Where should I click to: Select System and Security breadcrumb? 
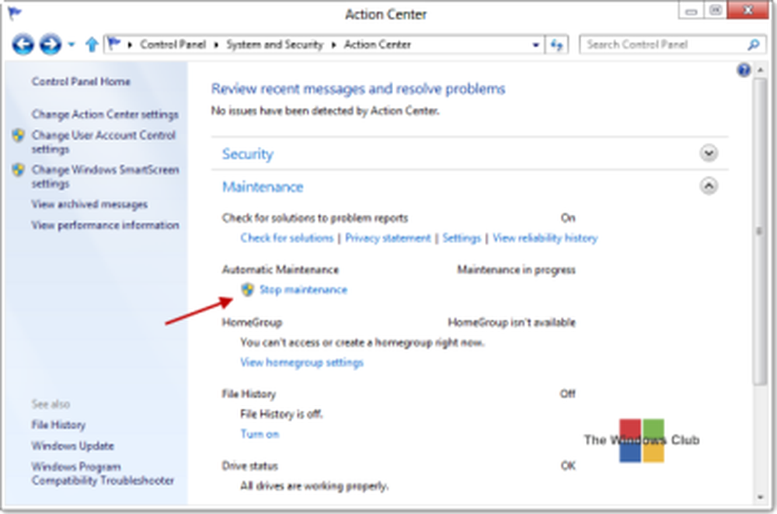(x=274, y=45)
